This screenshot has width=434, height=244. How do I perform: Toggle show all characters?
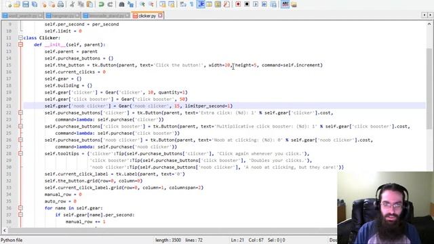pos(191,4)
